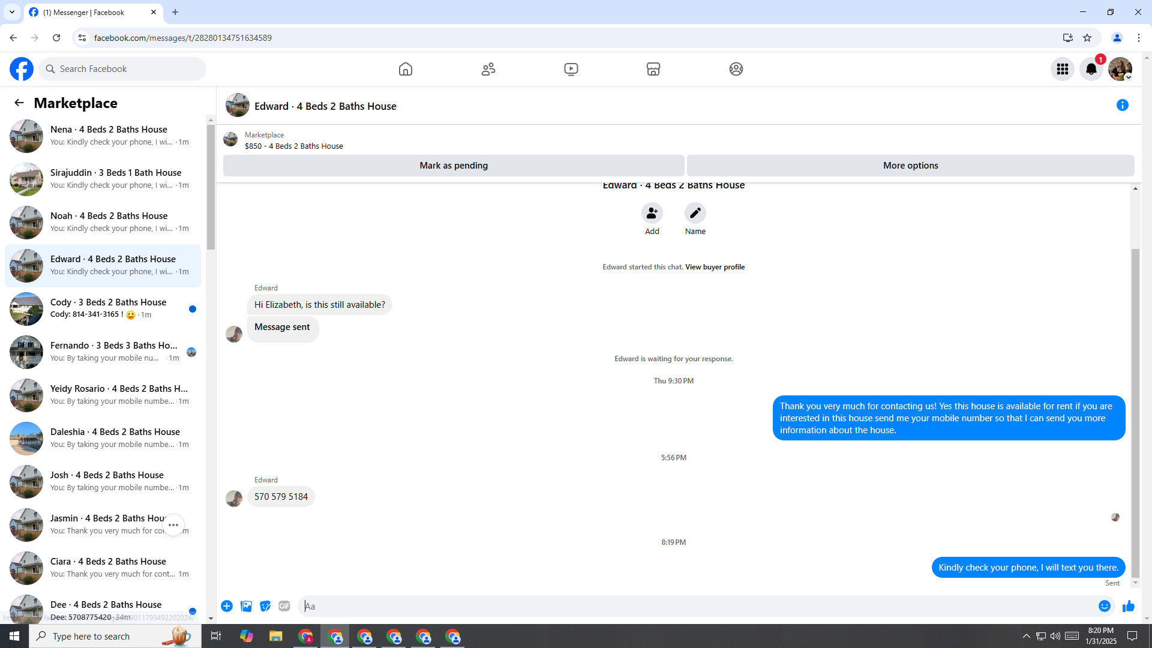Click Edward's 570 579 5184 message
1152x648 pixels.
[281, 497]
